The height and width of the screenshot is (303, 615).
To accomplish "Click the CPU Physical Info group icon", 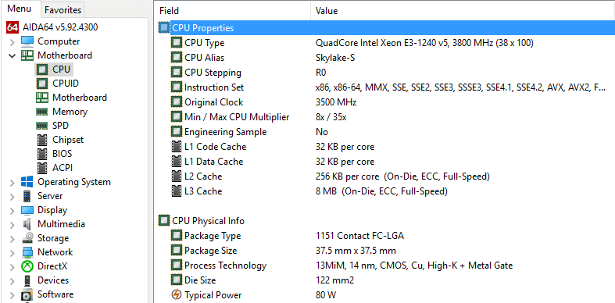I will [x=163, y=221].
